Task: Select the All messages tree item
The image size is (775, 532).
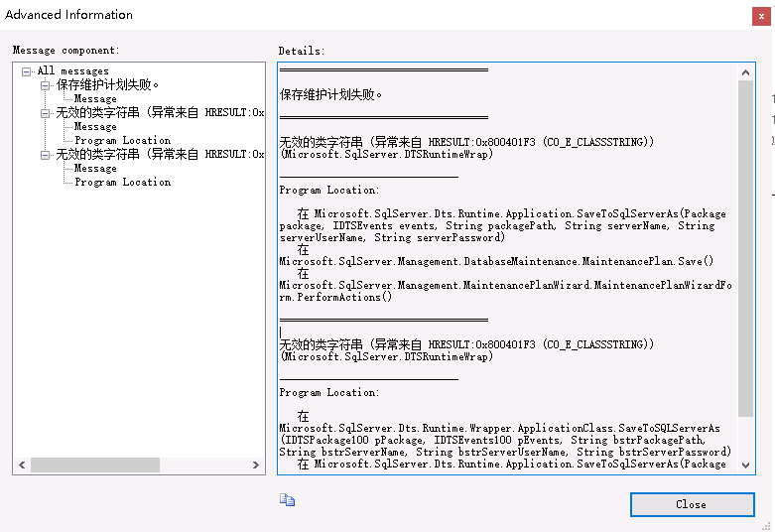Action: click(x=72, y=71)
